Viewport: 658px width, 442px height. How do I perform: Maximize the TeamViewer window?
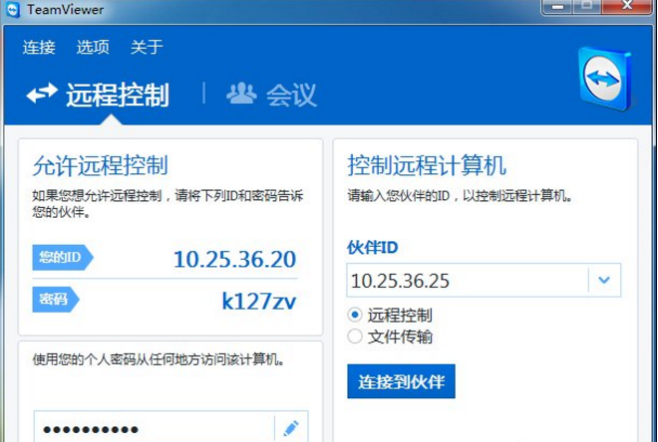tap(587, 6)
